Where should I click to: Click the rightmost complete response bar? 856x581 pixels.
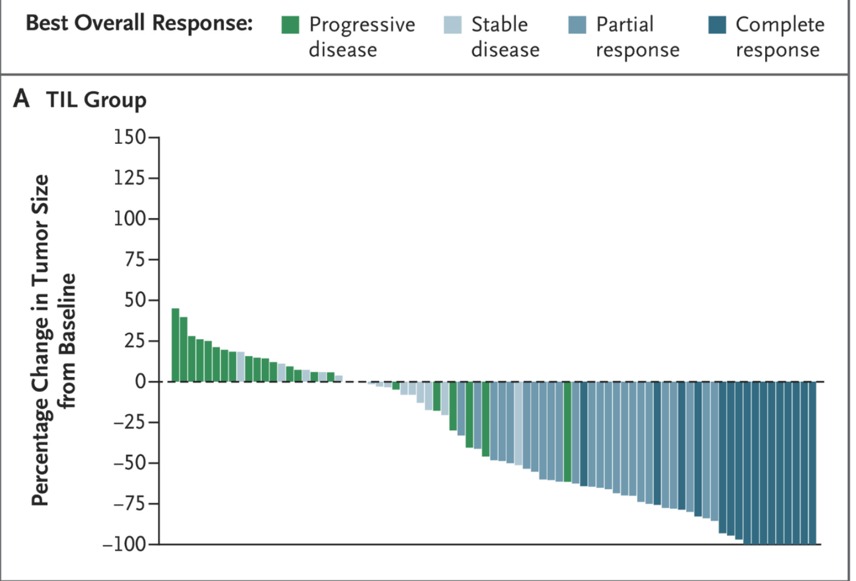coord(812,463)
